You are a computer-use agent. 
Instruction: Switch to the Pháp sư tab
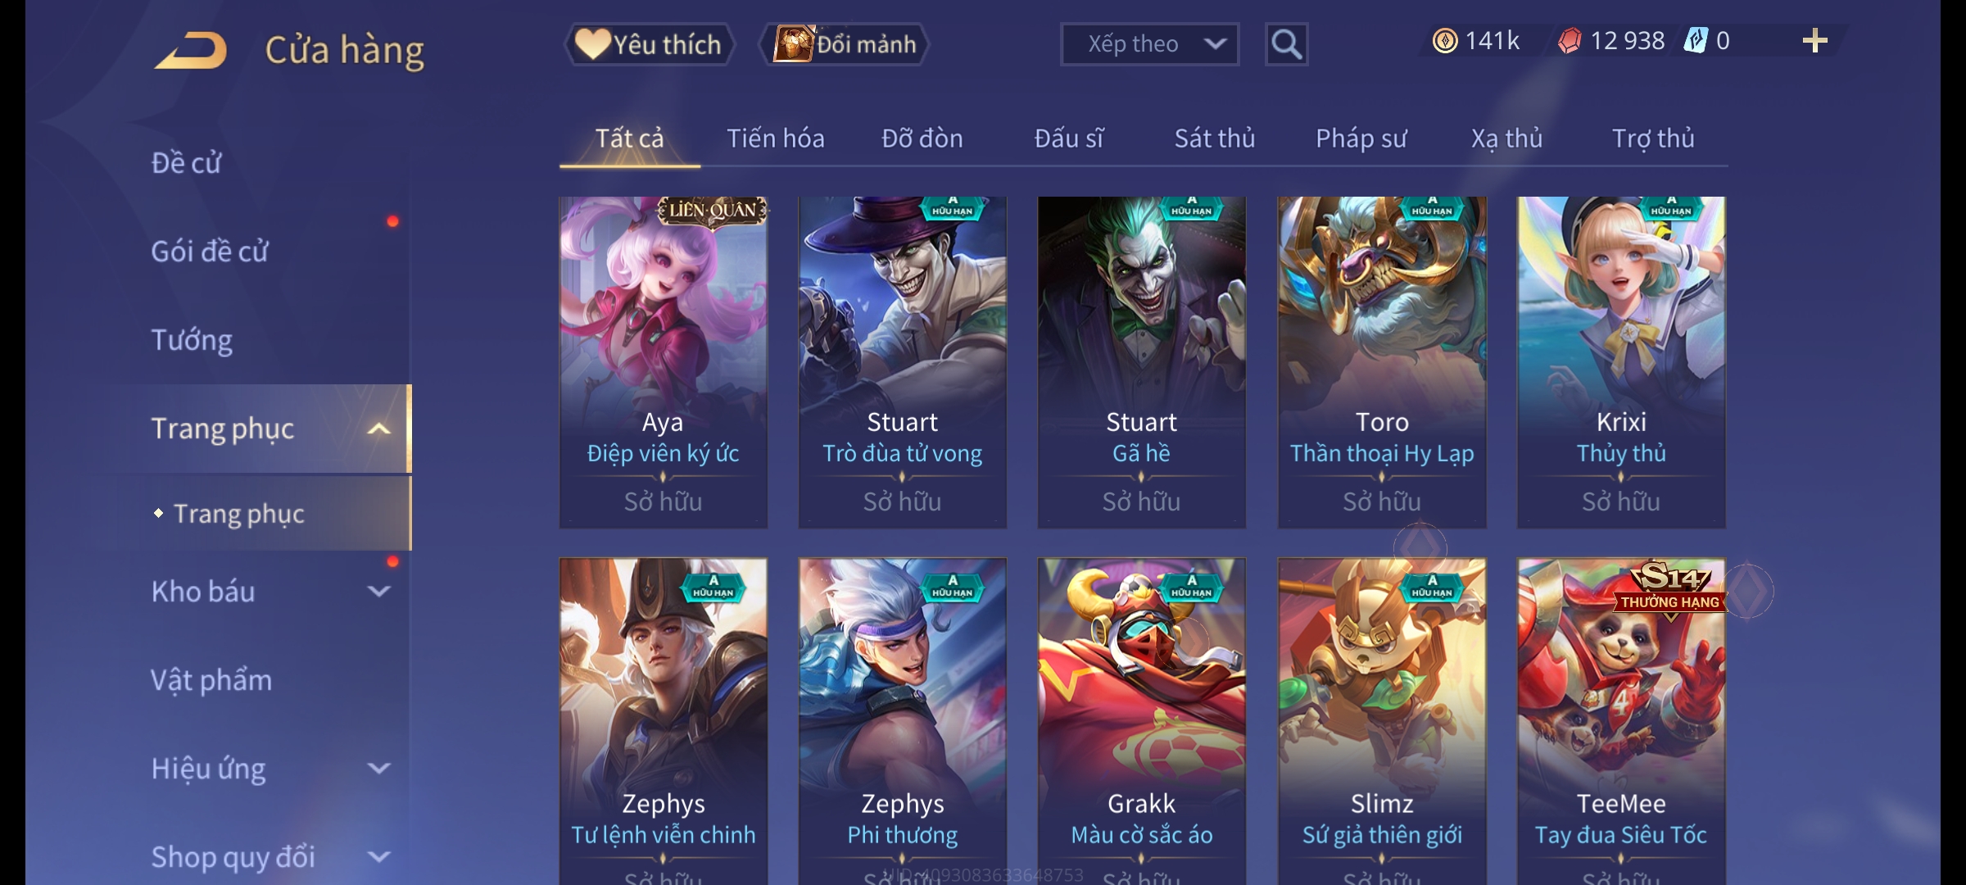click(1361, 138)
